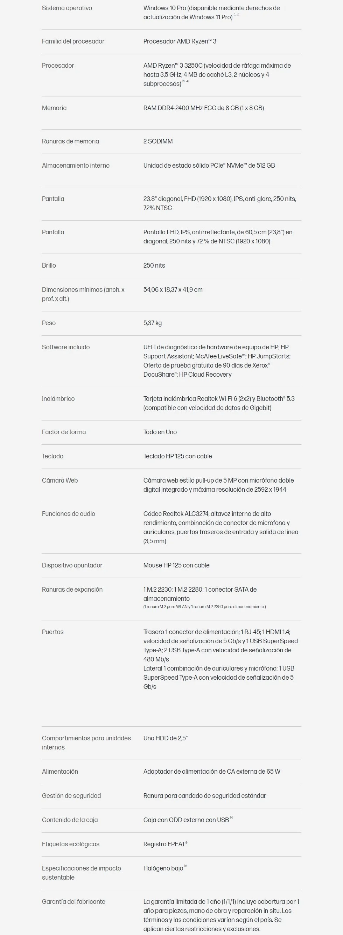Click the RAM DDR4-2400 MHz memory value

[x=204, y=108]
